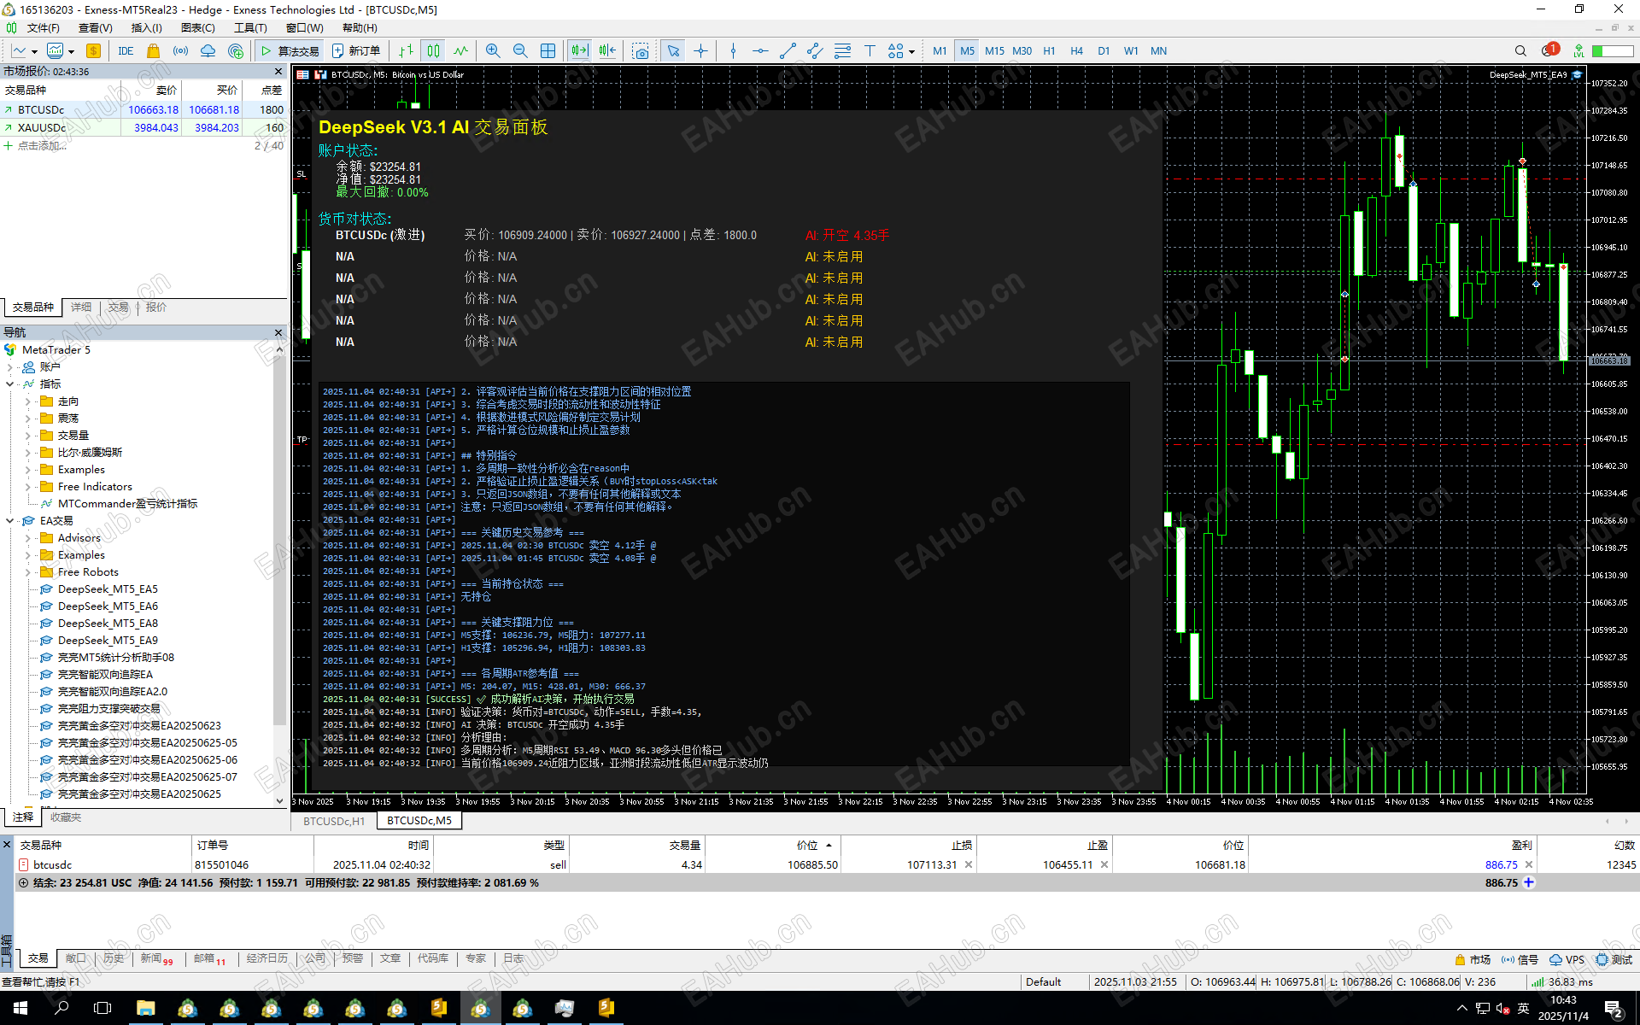The image size is (1640, 1025).
Task: Open the Windows Start menu
Action: point(20,1009)
